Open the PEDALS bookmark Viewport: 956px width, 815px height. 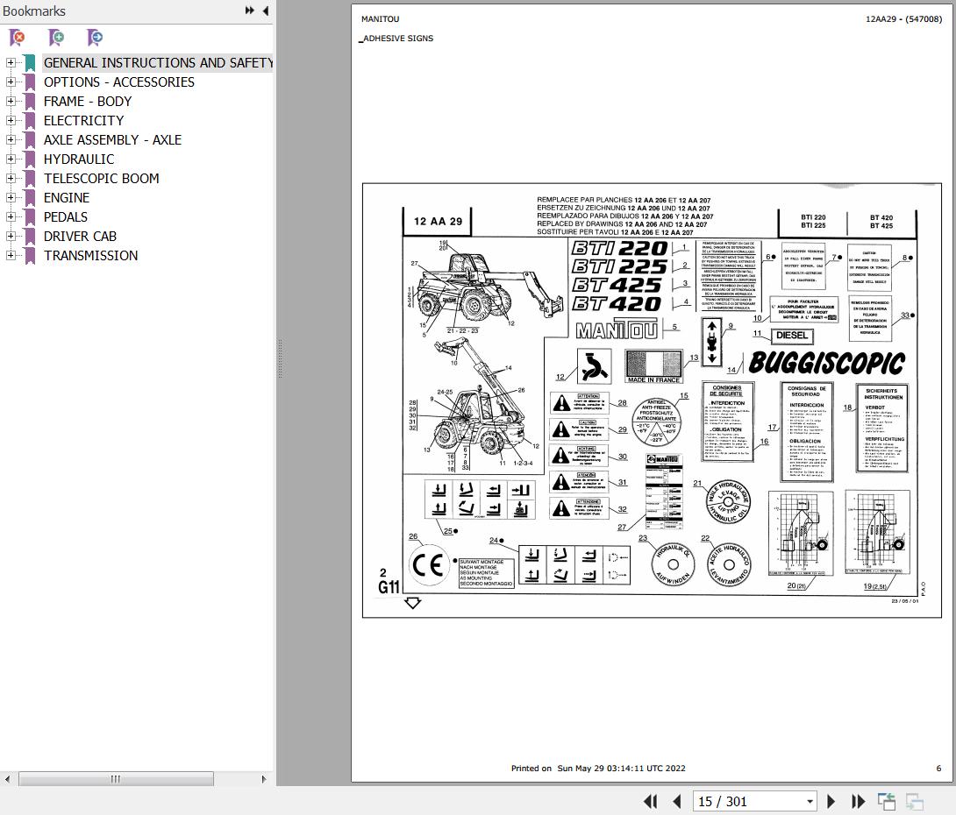pos(65,216)
